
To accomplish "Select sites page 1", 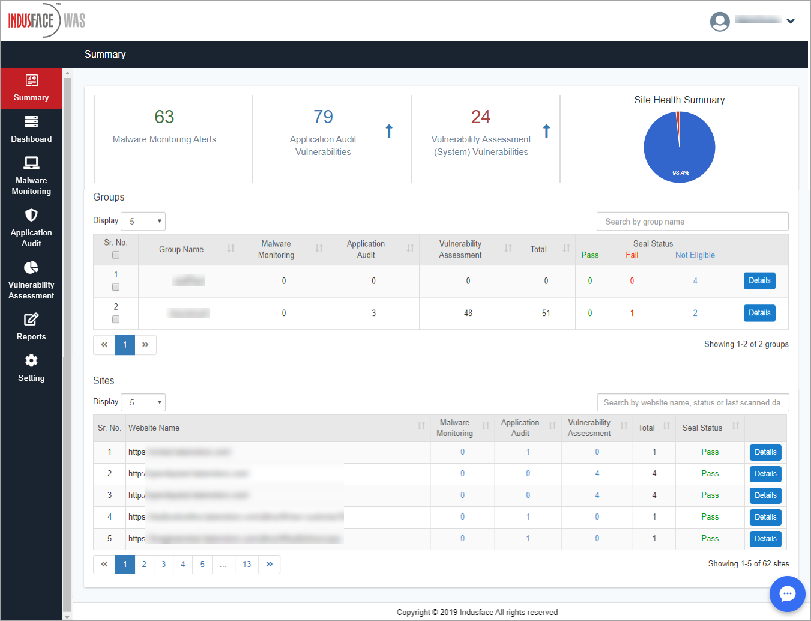I will (x=125, y=564).
